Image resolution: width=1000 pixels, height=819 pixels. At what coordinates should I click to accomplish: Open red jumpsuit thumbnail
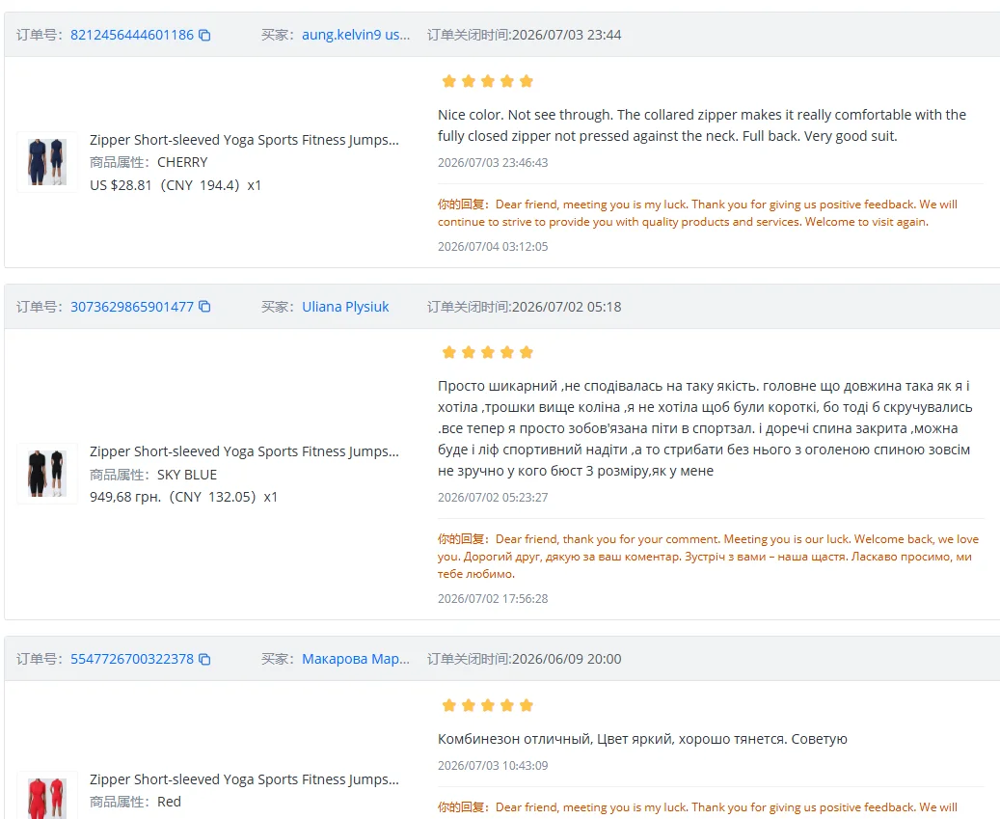47,796
